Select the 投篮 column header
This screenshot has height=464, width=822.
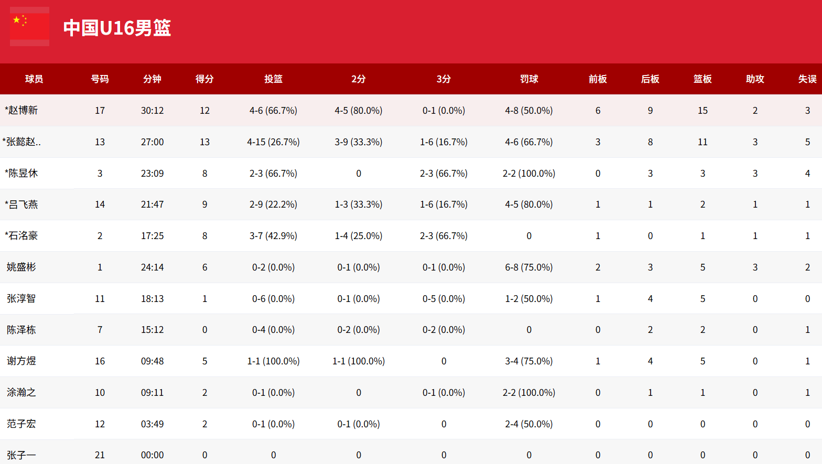[273, 79]
